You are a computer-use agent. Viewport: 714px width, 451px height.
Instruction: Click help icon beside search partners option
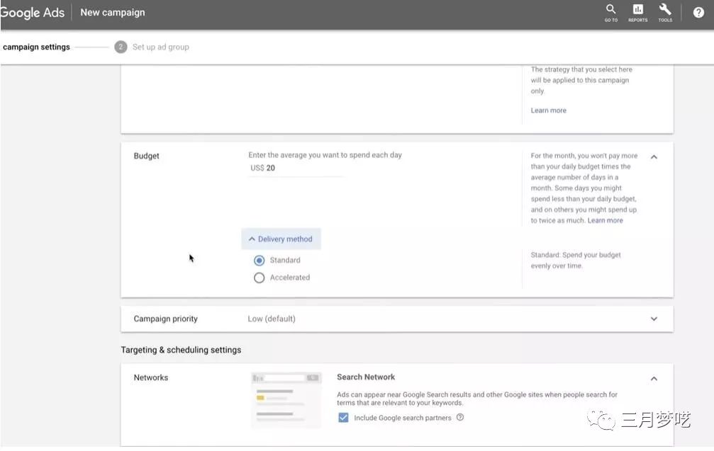460,418
